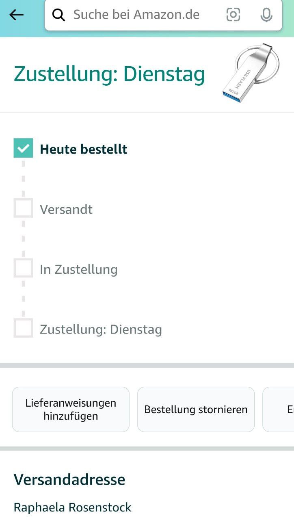294x520 pixels.
Task: Select recipient name Raphaela Rosenstock
Action: pyautogui.click(x=73, y=507)
